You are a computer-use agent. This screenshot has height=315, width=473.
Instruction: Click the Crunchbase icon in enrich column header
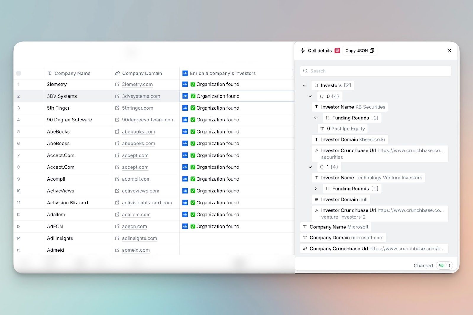(x=185, y=73)
